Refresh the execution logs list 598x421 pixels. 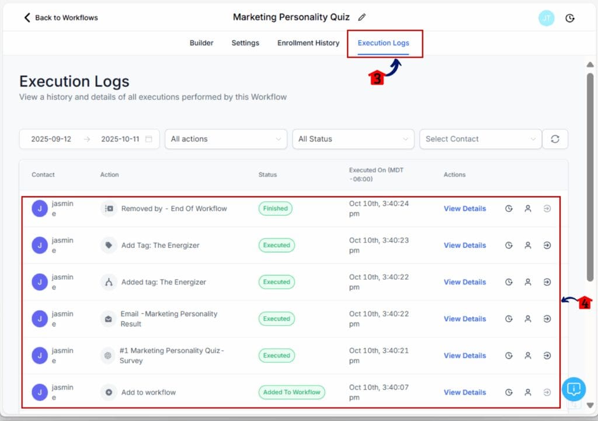[555, 139]
